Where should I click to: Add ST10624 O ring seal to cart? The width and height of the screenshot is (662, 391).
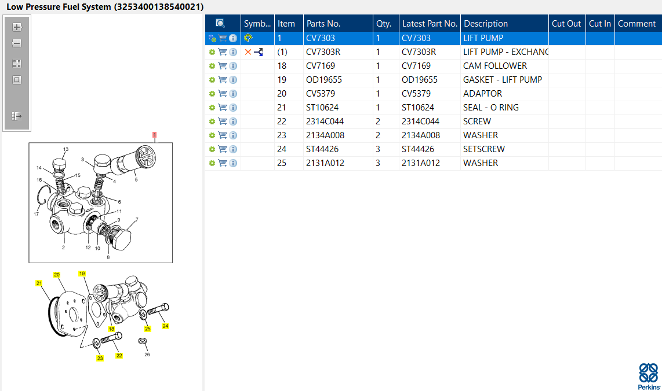coord(223,108)
